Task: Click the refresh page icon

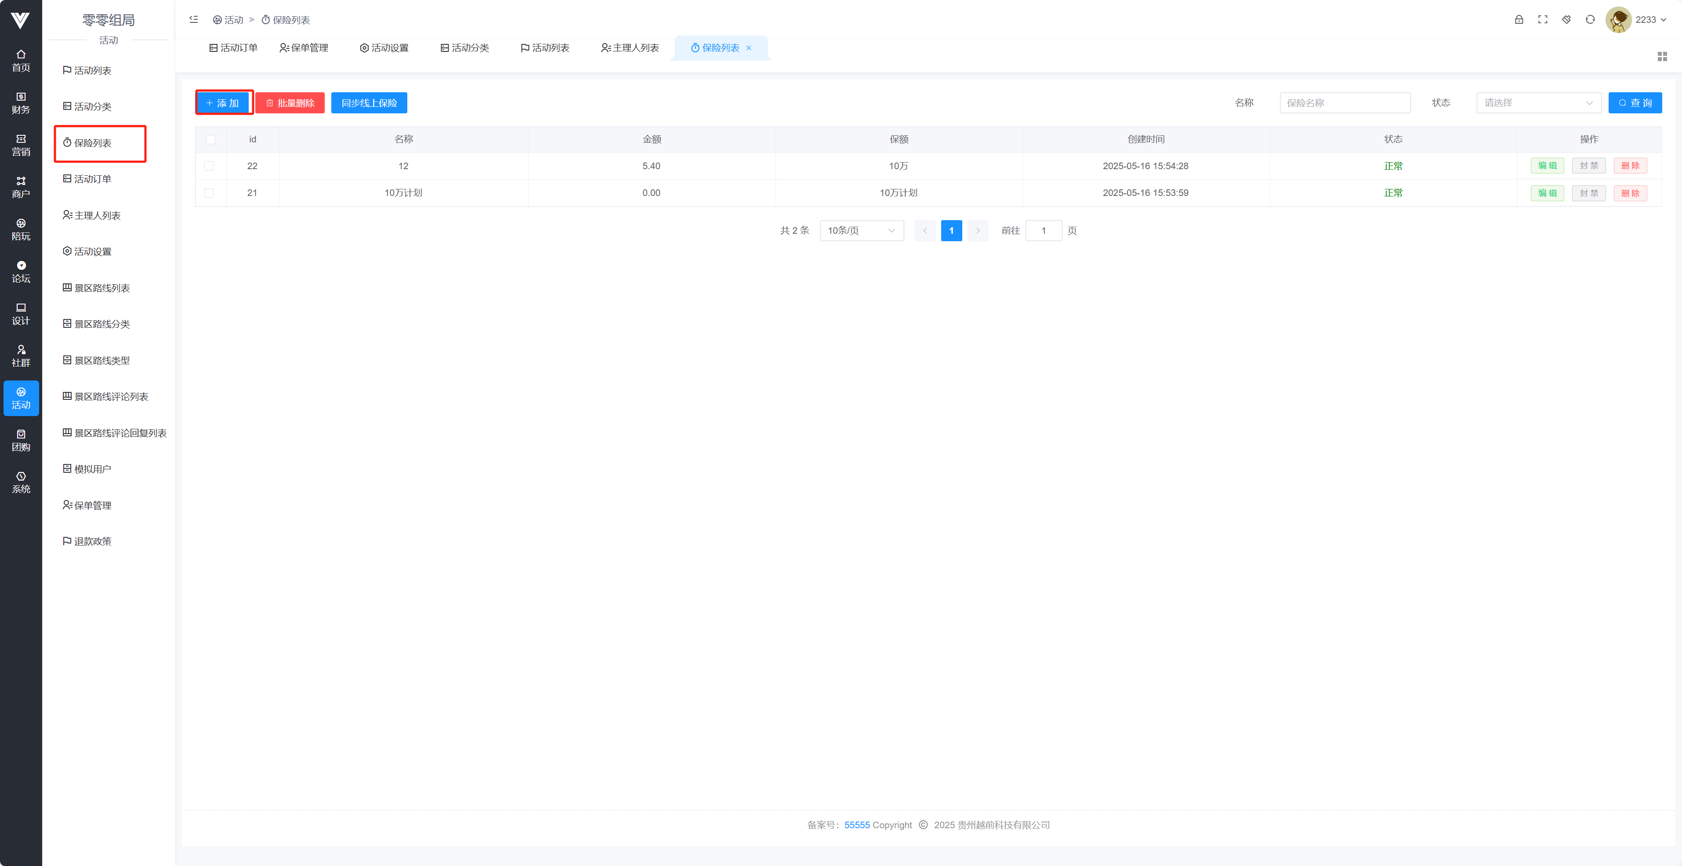Action: (1590, 20)
